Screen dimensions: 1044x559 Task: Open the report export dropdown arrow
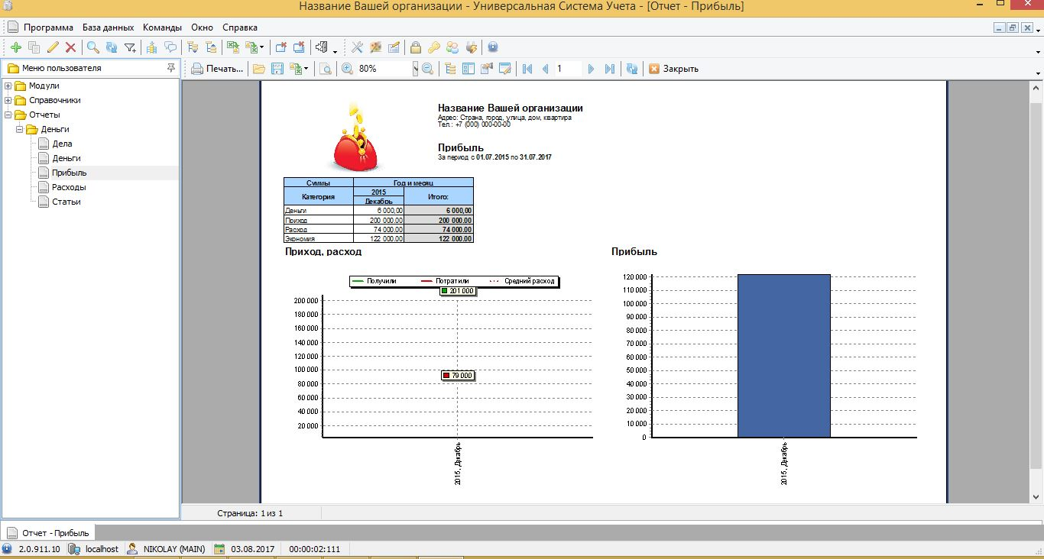coord(306,69)
